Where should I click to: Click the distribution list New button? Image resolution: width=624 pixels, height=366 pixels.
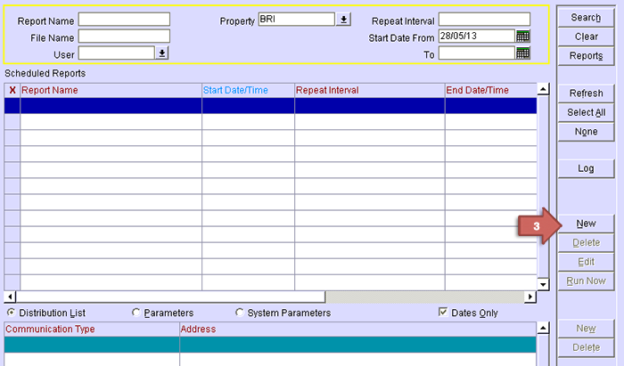click(x=586, y=329)
